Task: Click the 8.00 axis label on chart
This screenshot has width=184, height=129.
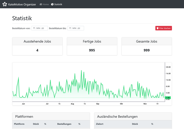Action: pos(168,86)
